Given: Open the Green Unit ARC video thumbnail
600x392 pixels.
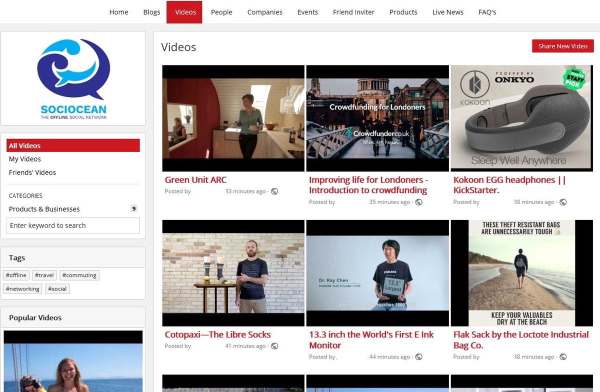Looking at the screenshot, I should pyautogui.click(x=233, y=118).
